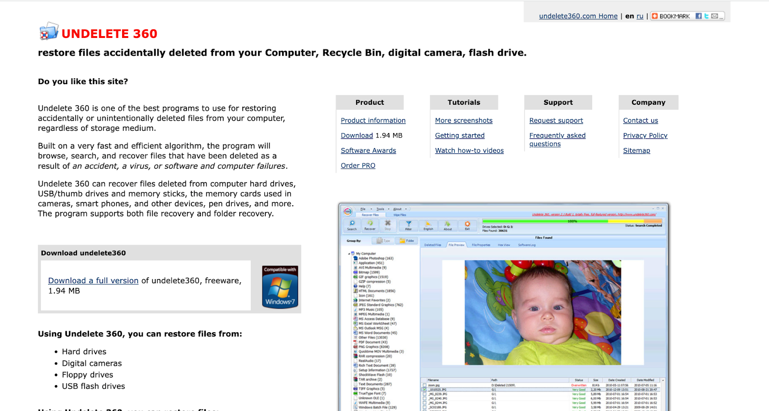Open the Getting started tutorial
Viewport: 769px width, 411px height.
tap(460, 136)
